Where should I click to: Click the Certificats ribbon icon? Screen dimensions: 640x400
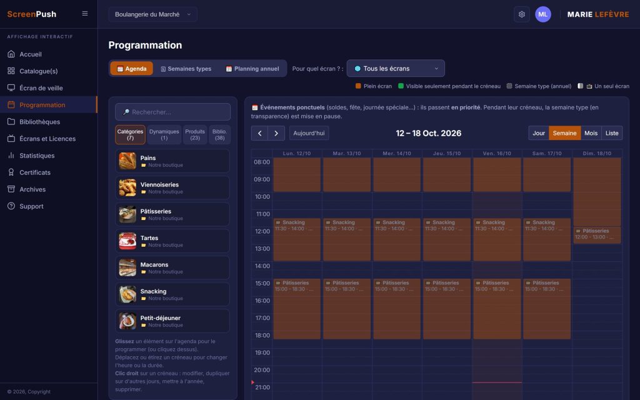tap(11, 172)
